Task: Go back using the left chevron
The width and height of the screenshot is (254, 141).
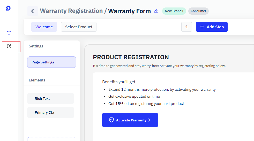Action: pos(33,11)
